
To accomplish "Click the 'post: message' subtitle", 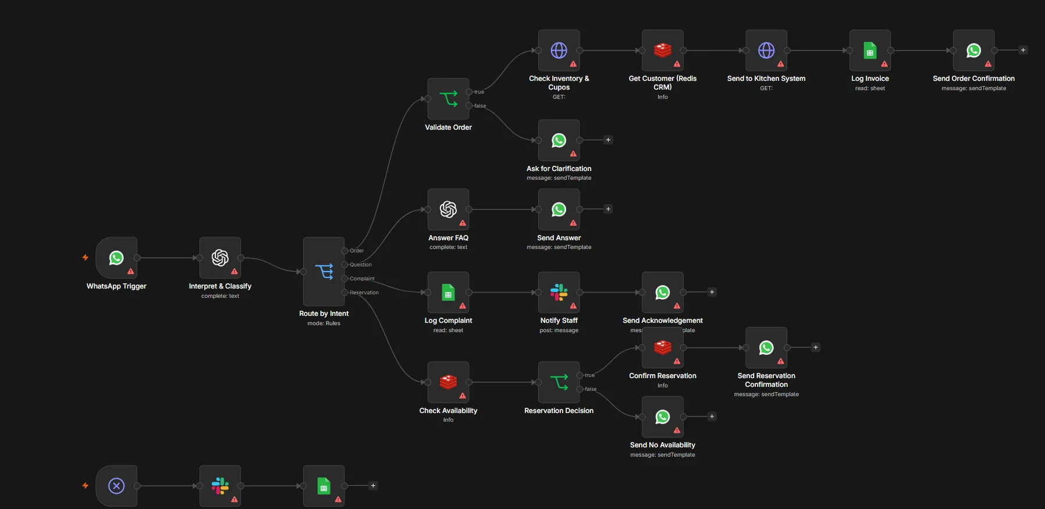I will point(559,330).
